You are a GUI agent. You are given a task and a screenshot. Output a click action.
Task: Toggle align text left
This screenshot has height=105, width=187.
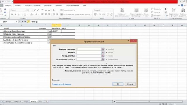tap(42, 14)
